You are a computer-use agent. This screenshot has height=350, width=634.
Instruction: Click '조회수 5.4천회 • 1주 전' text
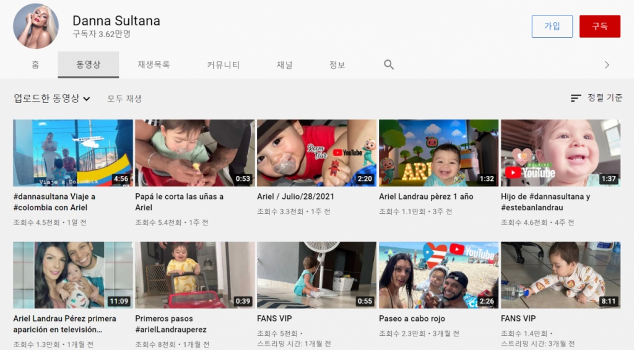(x=172, y=222)
